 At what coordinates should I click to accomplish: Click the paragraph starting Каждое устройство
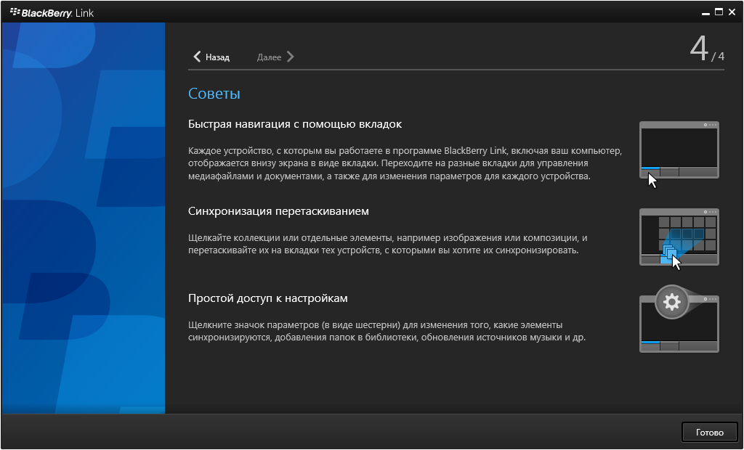(x=405, y=163)
